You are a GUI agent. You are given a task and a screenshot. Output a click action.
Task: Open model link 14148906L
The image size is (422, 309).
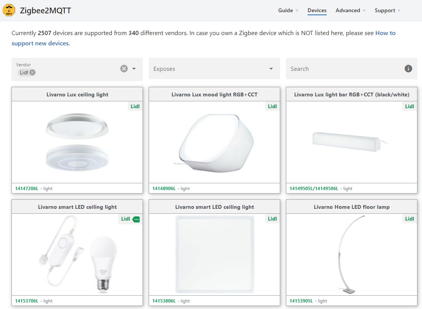pyautogui.click(x=164, y=189)
